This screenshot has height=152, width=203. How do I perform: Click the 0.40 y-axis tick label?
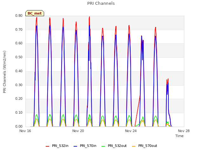tap(19, 71)
